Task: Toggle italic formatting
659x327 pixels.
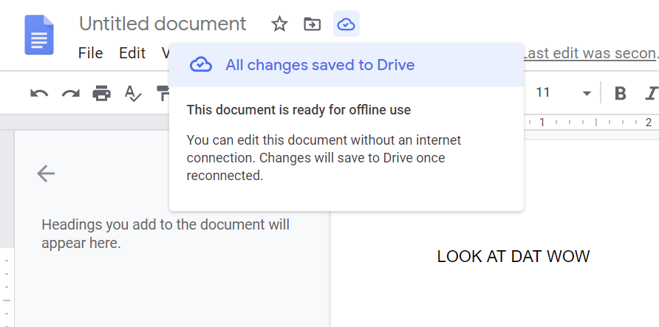Action: point(650,93)
